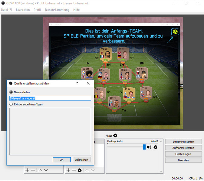This screenshot has width=204, height=181.
Task: Click the 75 ST player card in preview
Action: point(106,54)
